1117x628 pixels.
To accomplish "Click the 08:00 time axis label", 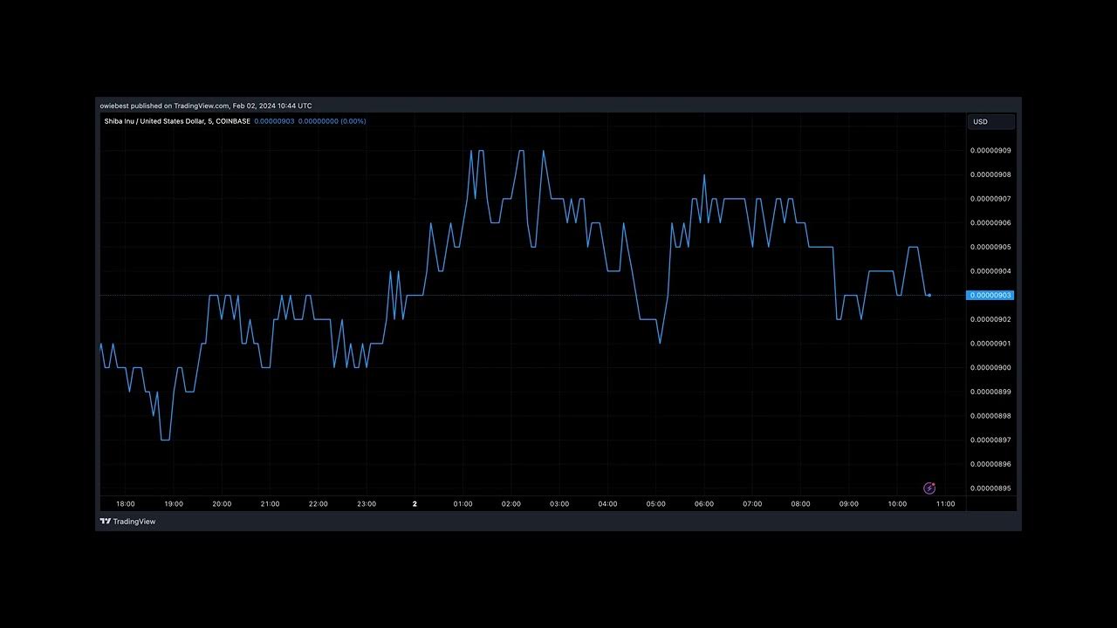I will point(800,504).
